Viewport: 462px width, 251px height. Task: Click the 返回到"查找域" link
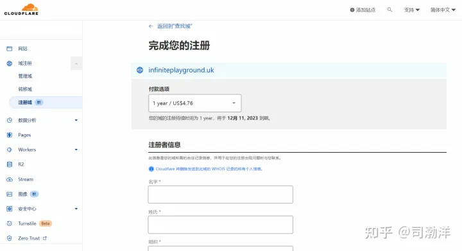click(175, 26)
